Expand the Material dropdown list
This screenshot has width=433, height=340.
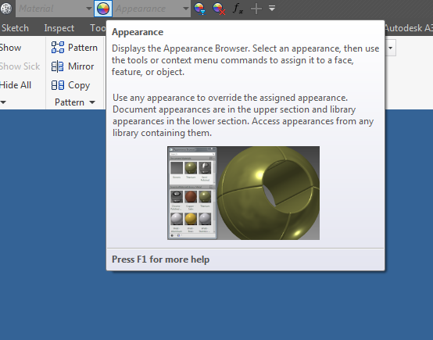[x=88, y=9]
